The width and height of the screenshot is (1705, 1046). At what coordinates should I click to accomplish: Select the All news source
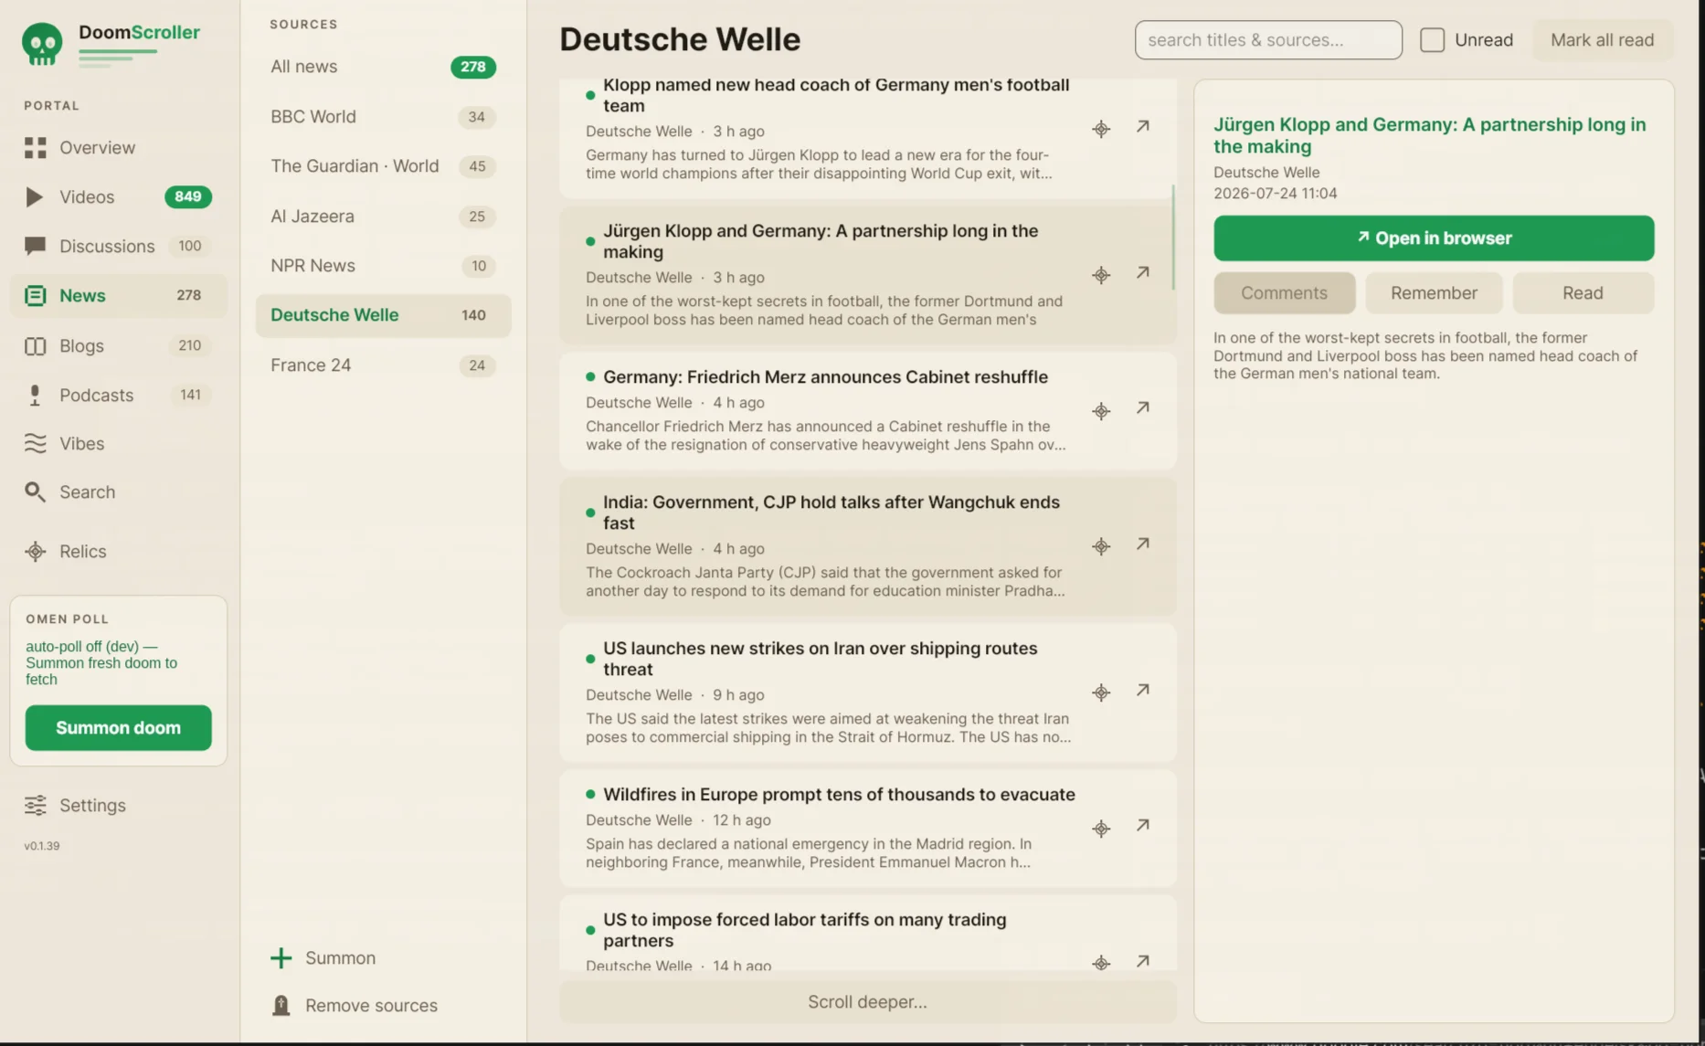tap(383, 67)
